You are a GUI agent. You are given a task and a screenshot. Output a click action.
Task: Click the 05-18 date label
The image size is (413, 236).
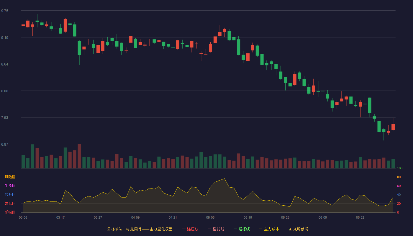click(248, 217)
